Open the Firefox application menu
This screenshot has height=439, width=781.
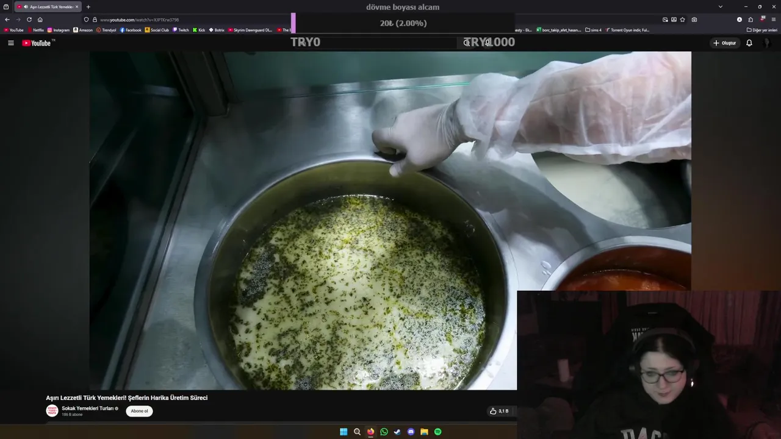[773, 20]
